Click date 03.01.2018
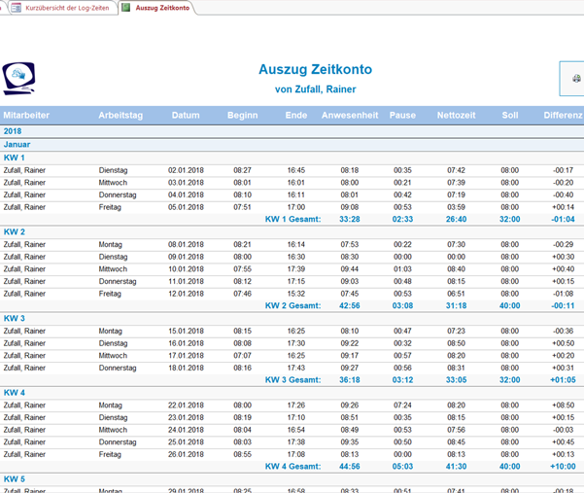The width and height of the screenshot is (584, 493). pos(186,183)
